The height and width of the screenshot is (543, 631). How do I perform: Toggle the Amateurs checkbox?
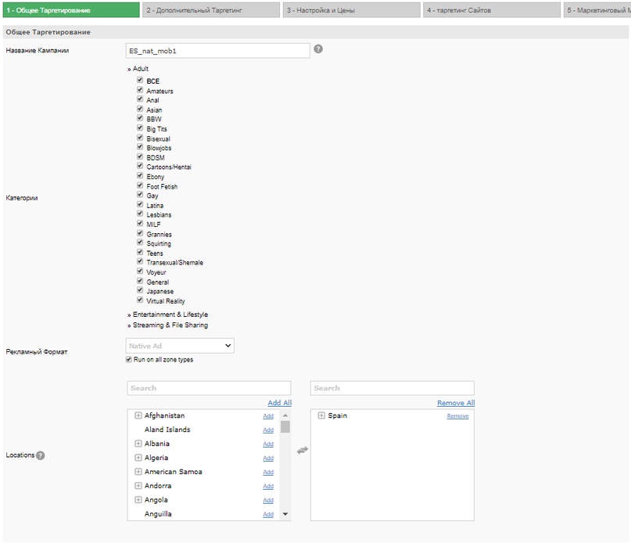click(140, 90)
